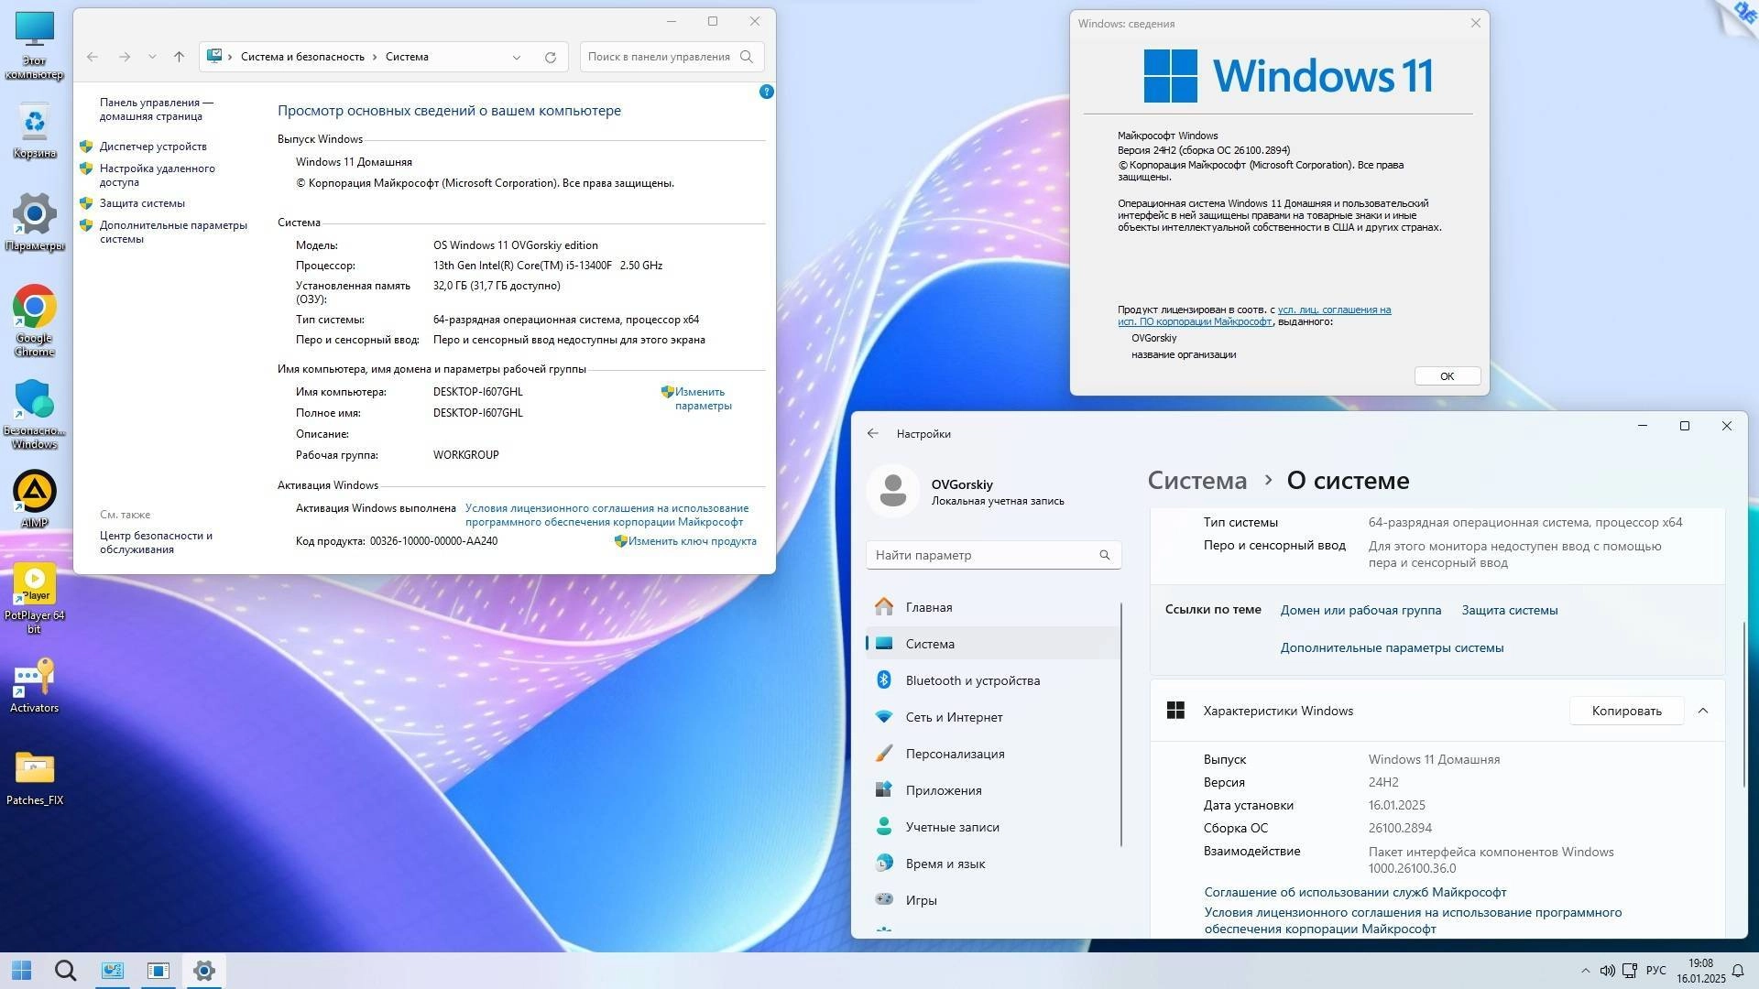Click the Изменить ключ продукта link
This screenshot has width=1759, height=989.
pos(691,540)
